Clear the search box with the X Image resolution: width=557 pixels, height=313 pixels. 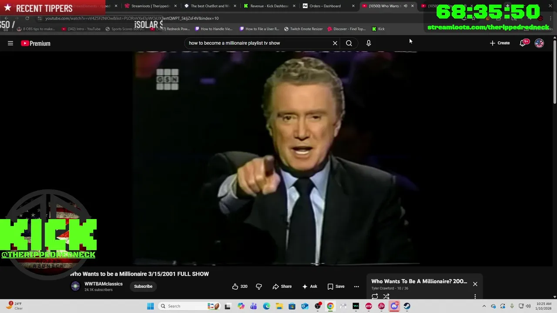click(x=335, y=43)
